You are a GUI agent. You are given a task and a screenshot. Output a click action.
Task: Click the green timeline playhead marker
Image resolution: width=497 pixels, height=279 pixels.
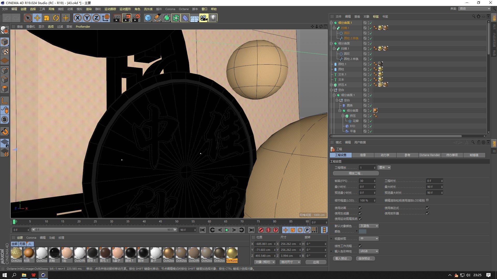coord(14,222)
